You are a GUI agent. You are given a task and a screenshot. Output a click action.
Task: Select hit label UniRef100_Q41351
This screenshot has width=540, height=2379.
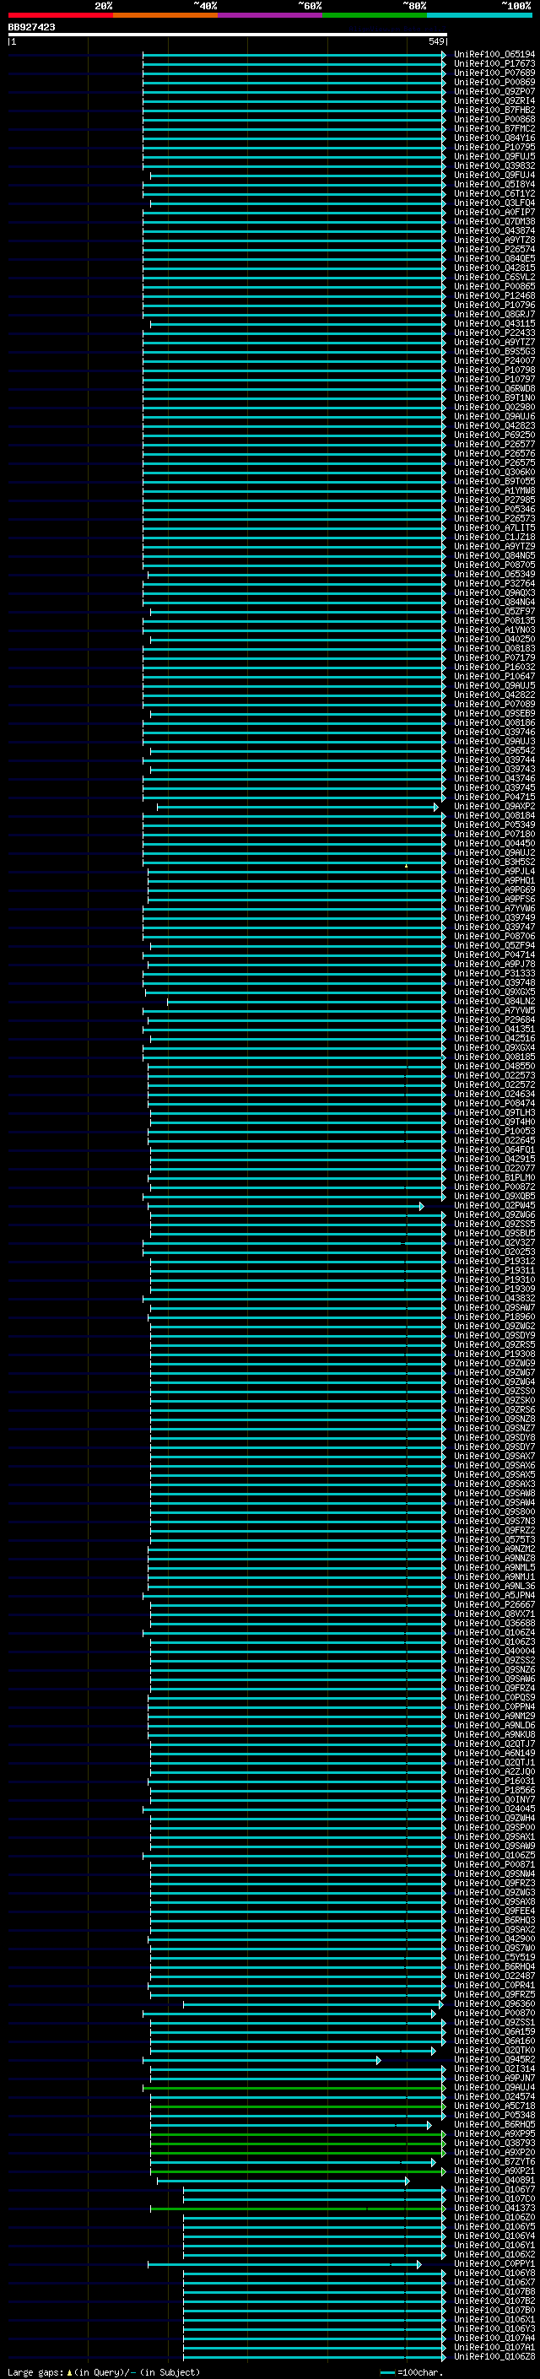tap(494, 1029)
